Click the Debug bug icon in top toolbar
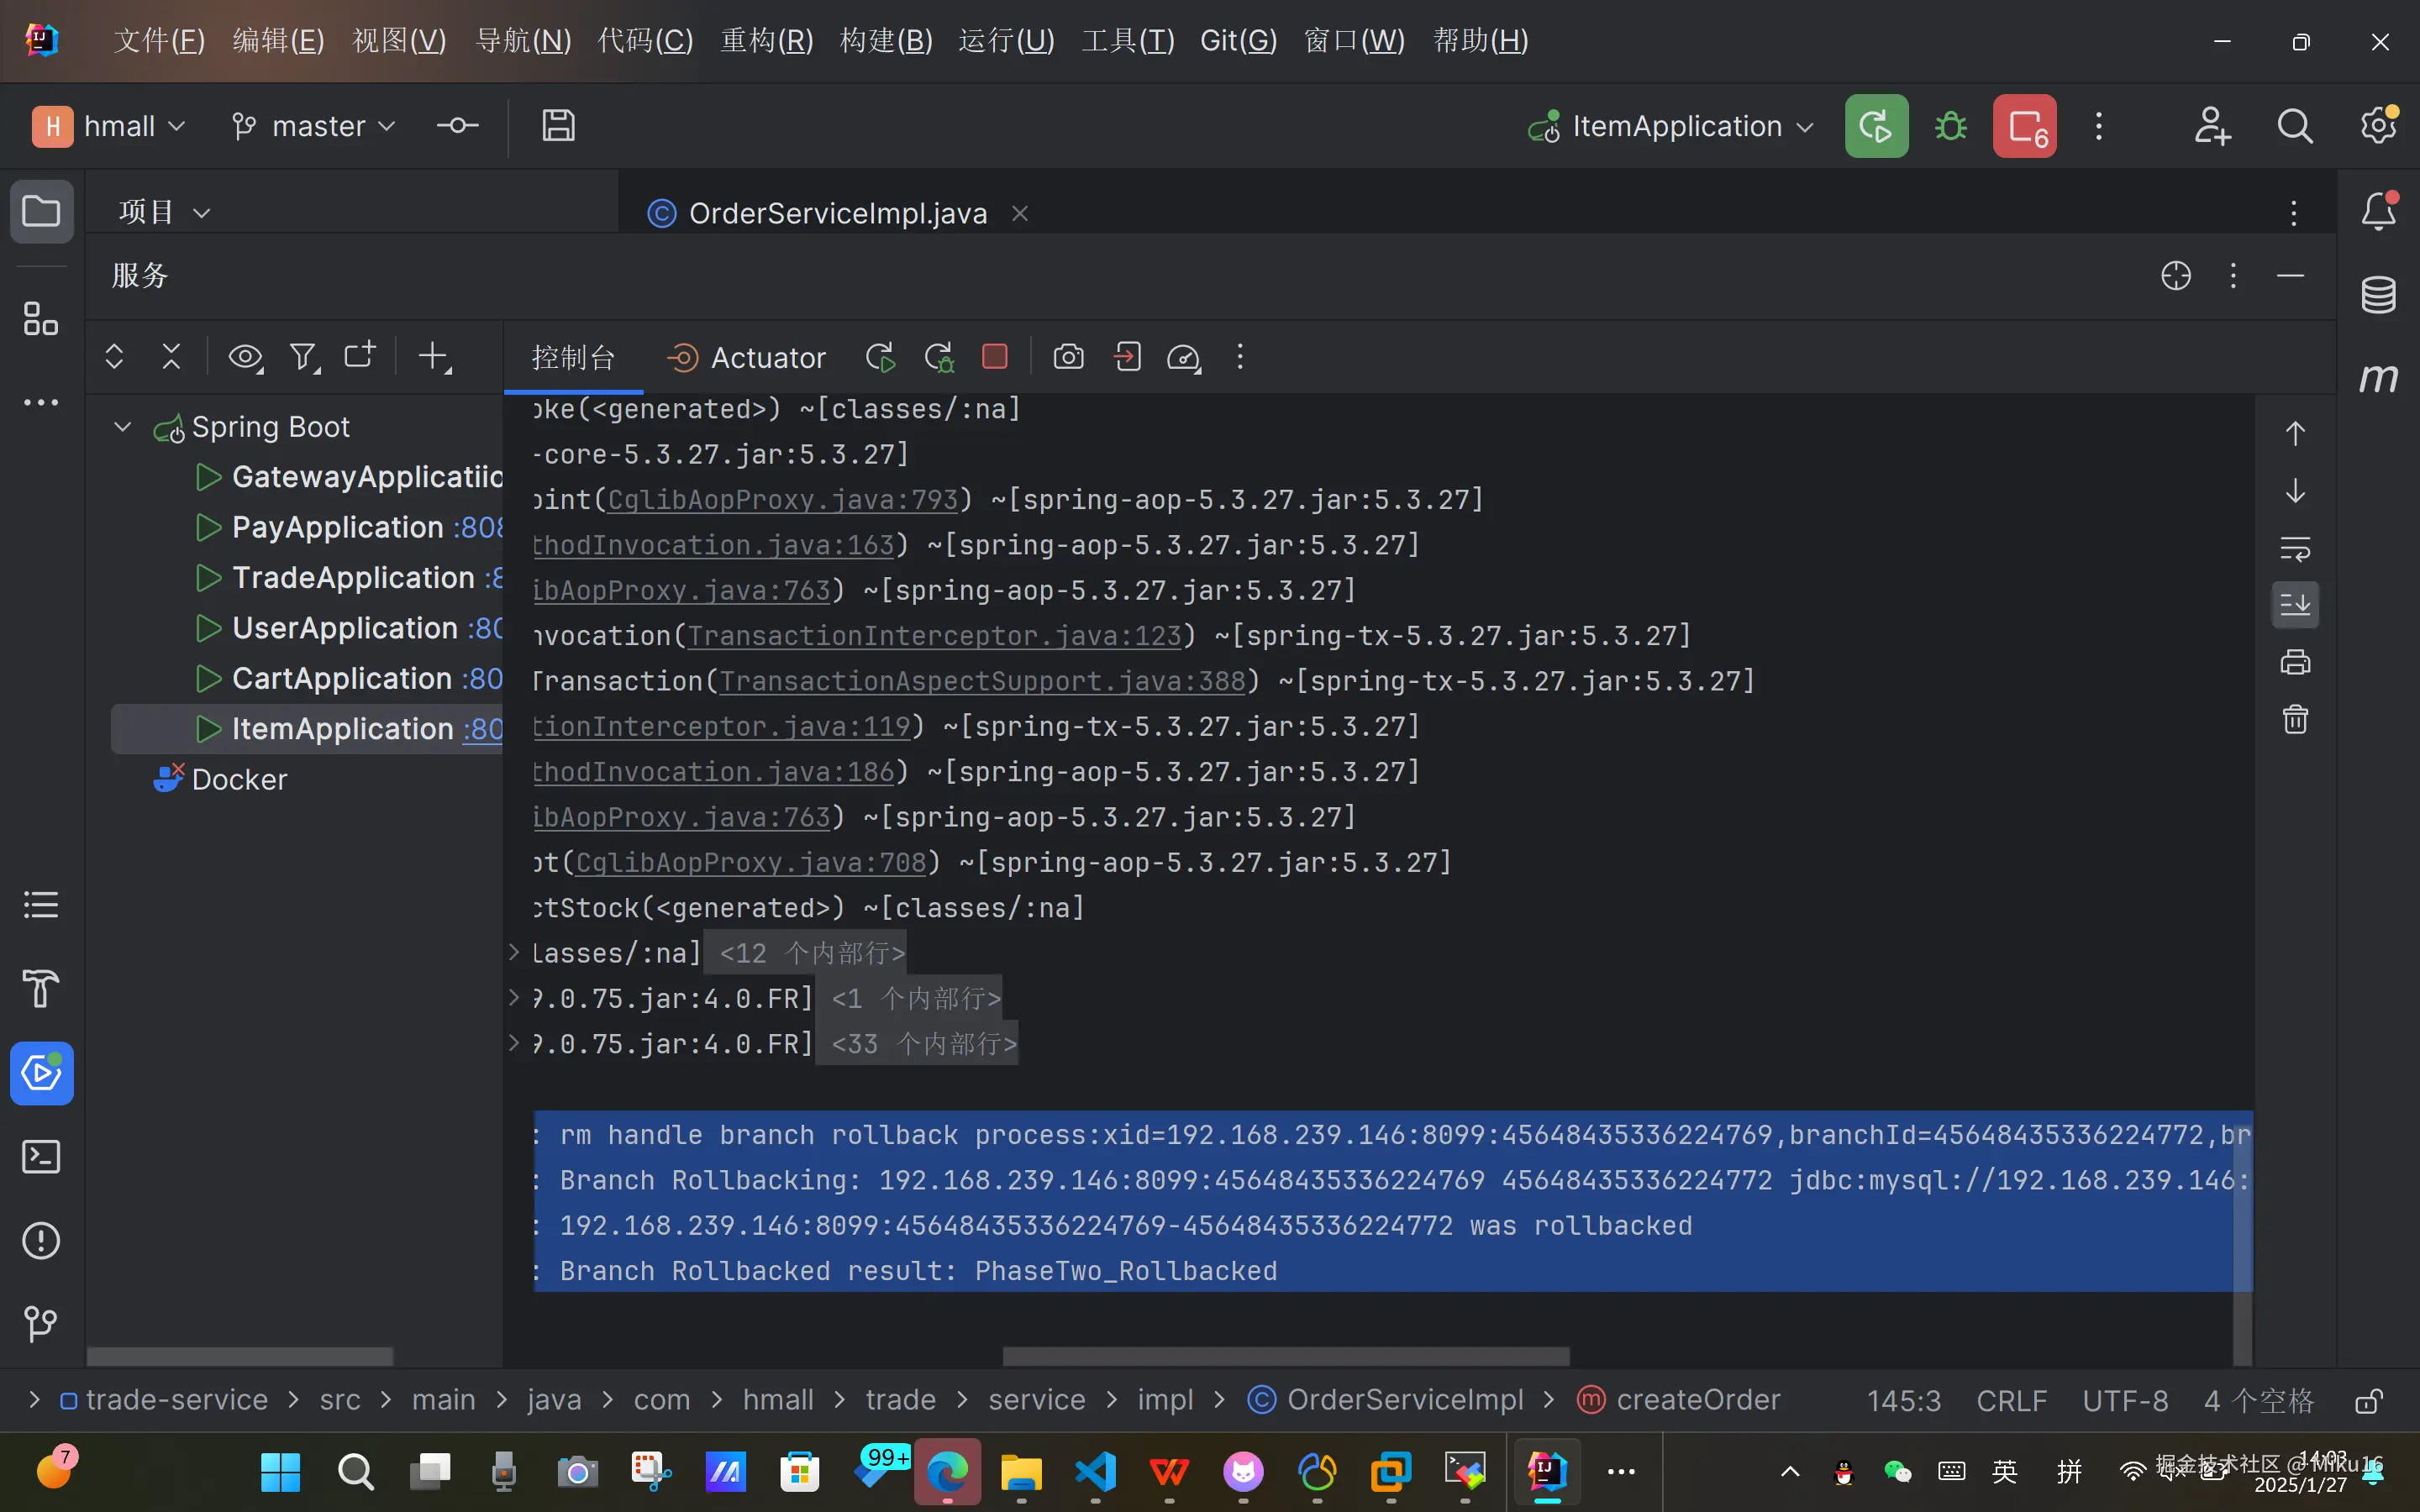This screenshot has height=1512, width=2420. [1950, 127]
